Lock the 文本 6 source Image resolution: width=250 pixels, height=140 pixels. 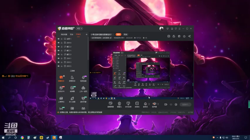62,43
